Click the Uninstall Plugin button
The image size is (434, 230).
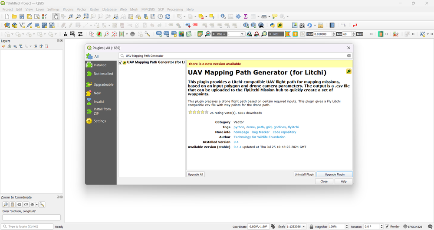click(305, 175)
